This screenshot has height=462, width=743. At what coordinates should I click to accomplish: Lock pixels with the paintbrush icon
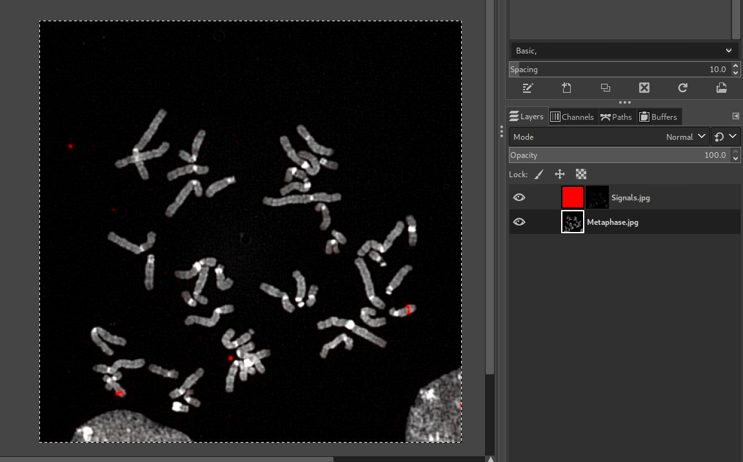pos(539,174)
